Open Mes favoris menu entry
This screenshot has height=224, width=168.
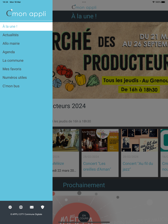(26, 69)
